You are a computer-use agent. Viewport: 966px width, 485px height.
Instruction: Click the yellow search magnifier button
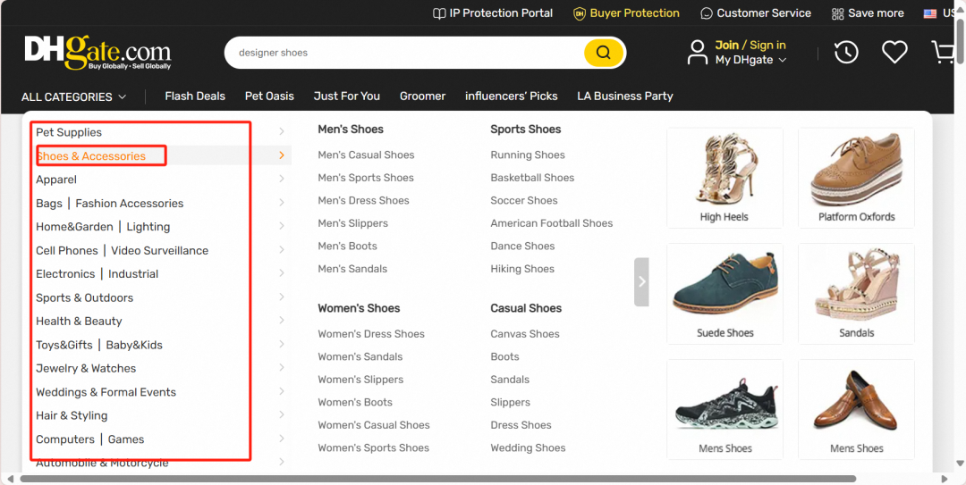(x=604, y=53)
